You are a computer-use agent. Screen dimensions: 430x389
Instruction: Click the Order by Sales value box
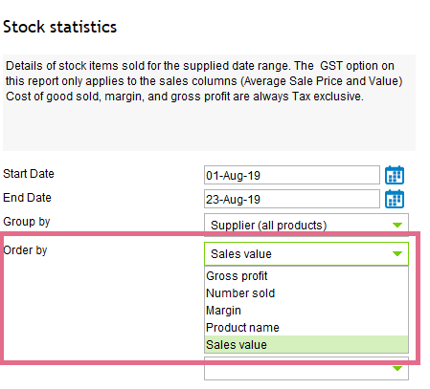point(306,253)
